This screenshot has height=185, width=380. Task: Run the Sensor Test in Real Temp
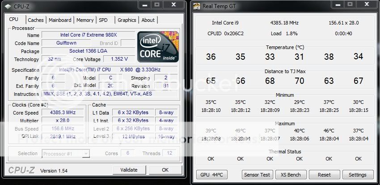(x=257, y=175)
